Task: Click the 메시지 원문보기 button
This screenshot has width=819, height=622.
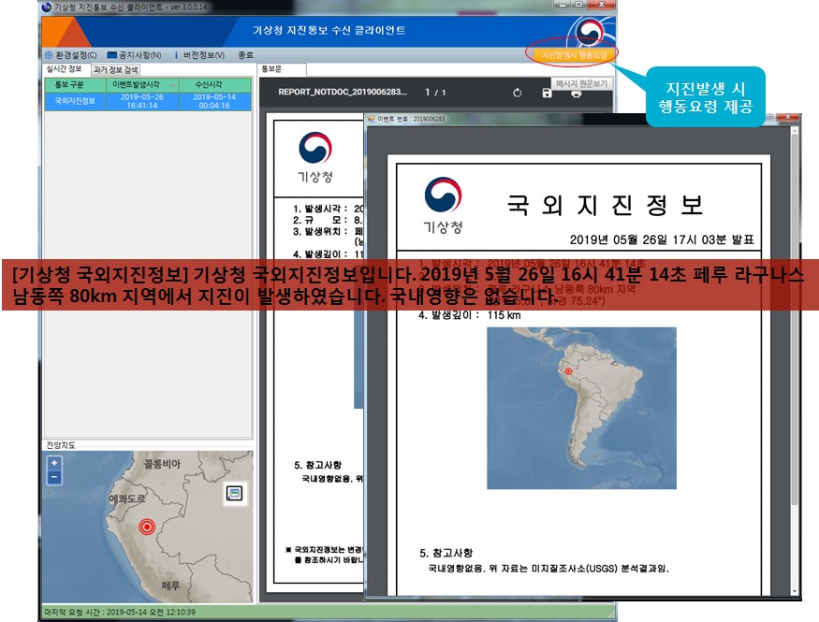Action: [x=581, y=83]
